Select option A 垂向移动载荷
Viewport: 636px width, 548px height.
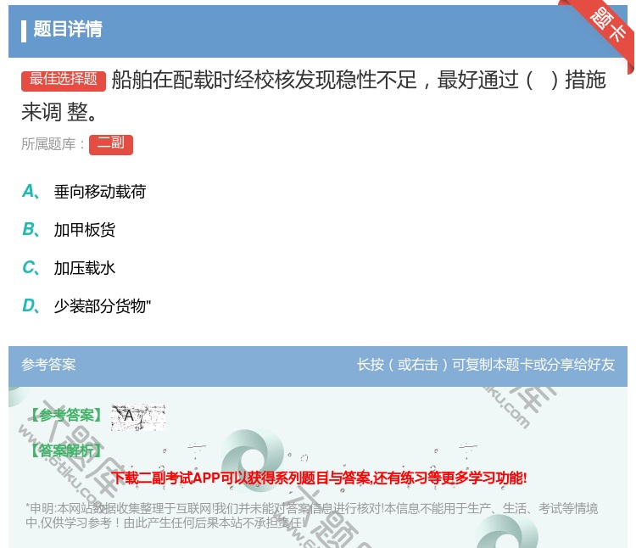(x=84, y=192)
